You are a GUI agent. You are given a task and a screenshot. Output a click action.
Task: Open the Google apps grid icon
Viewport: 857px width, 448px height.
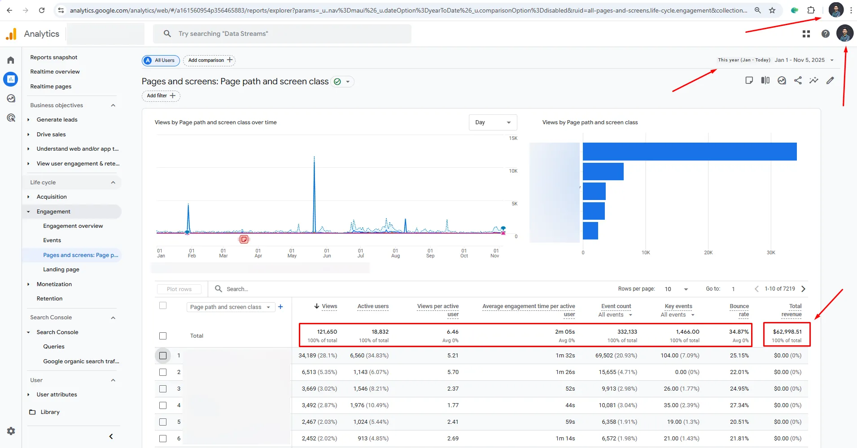(806, 34)
